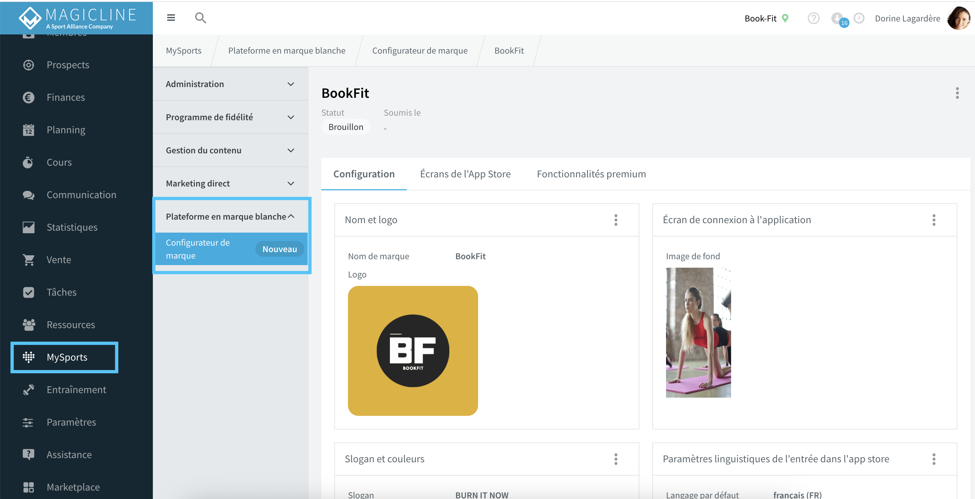The image size is (975, 499).
Task: Click the search magnifier icon
Action: [x=200, y=18]
